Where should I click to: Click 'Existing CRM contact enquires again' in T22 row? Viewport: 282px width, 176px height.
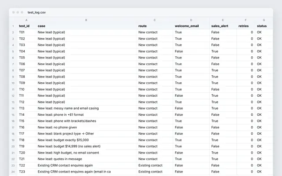point(65,165)
